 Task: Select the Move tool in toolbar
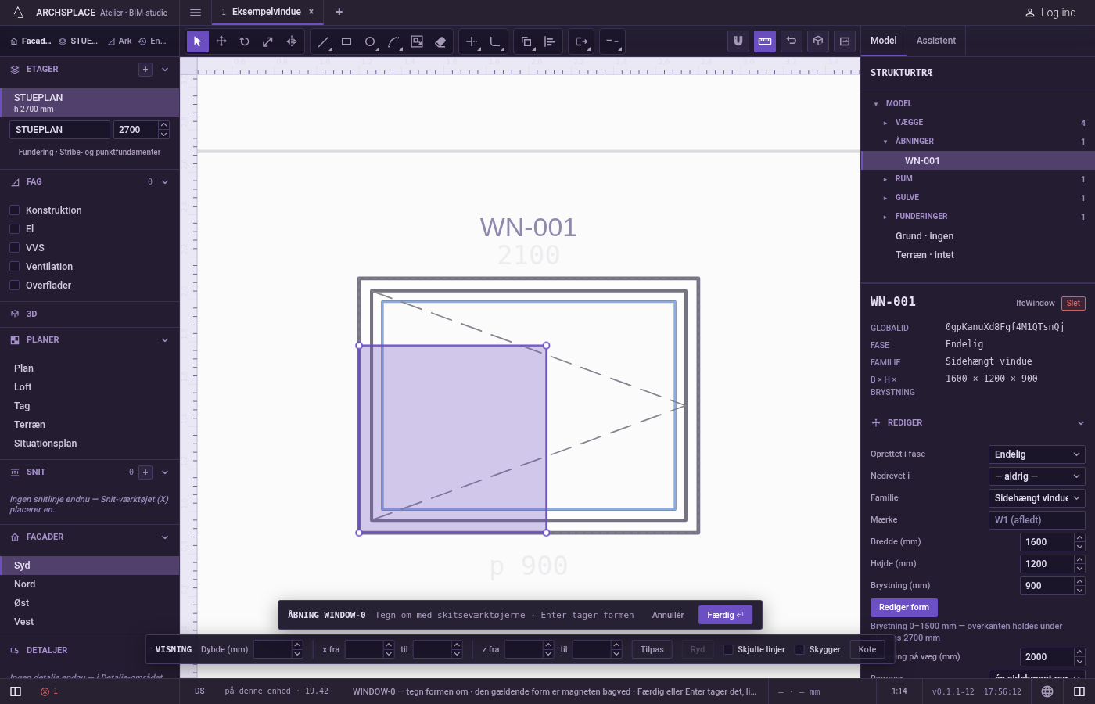click(x=221, y=41)
